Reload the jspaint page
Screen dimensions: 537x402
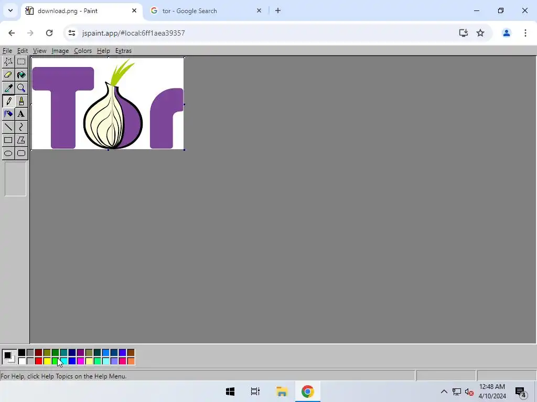point(49,33)
